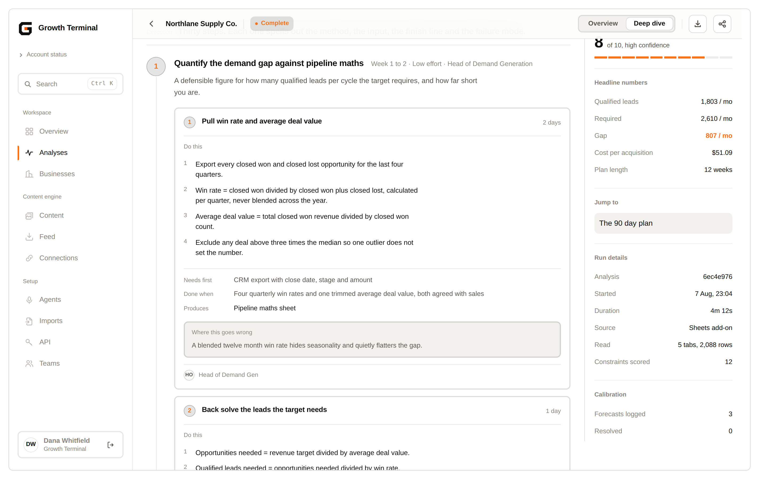Image resolution: width=767 pixels, height=479 pixels.
Task: Download the analysis report
Action: click(697, 24)
